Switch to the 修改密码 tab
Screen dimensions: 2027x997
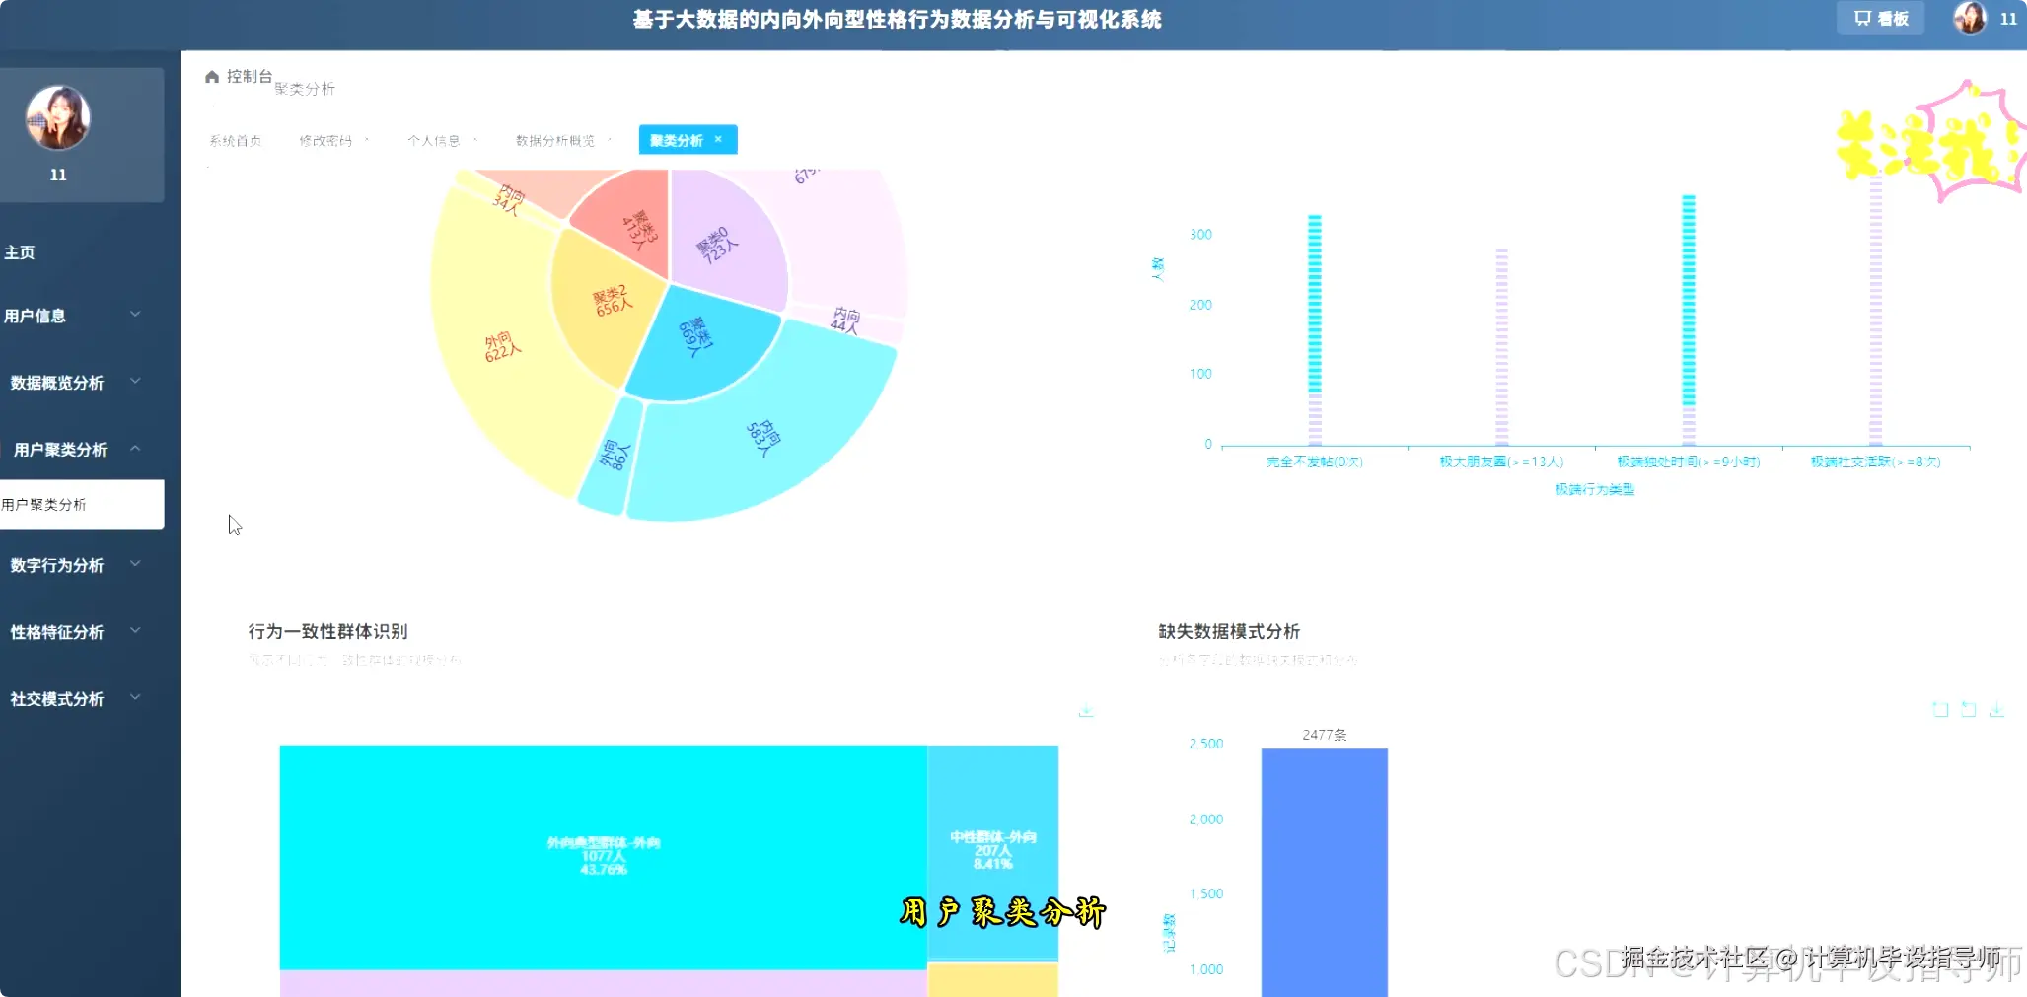pos(326,141)
